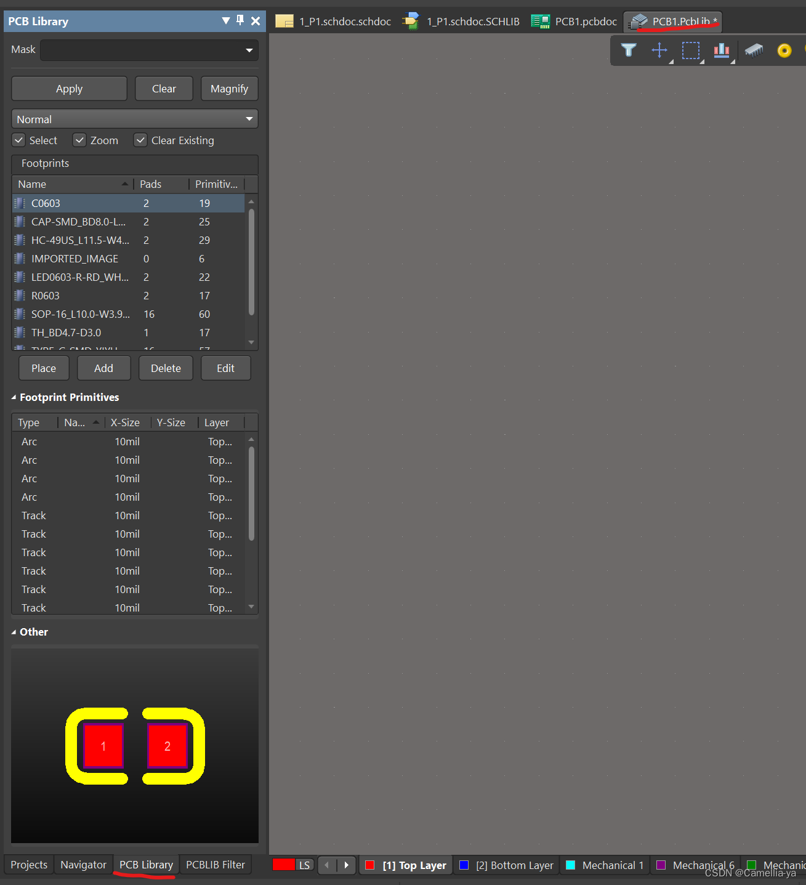Choose the dashed rectangle selection tool

[690, 50]
